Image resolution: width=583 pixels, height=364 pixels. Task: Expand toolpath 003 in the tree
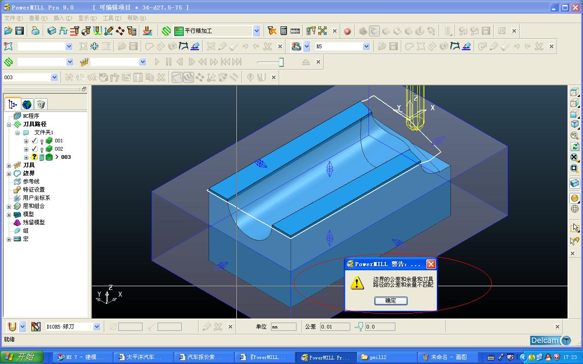click(26, 157)
